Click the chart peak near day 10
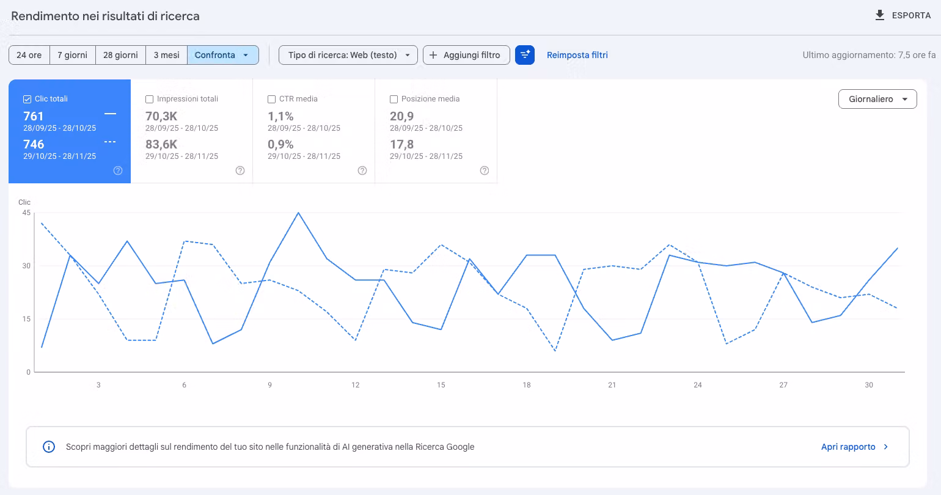 tap(298, 213)
